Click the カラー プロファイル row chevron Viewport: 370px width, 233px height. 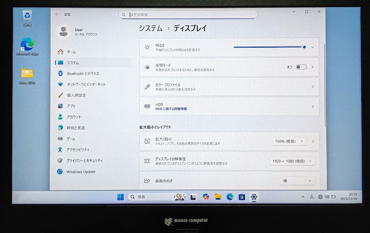coord(312,87)
